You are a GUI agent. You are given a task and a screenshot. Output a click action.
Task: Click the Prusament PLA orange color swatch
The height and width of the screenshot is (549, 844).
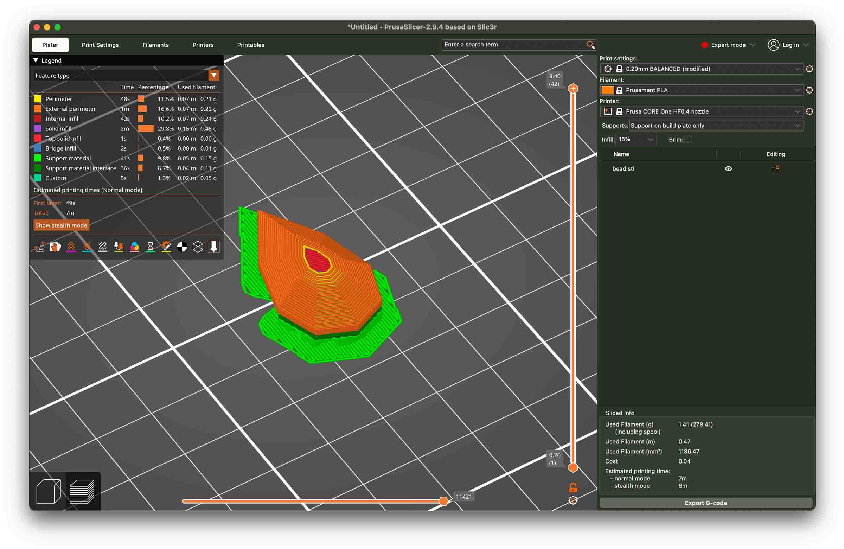click(x=607, y=90)
